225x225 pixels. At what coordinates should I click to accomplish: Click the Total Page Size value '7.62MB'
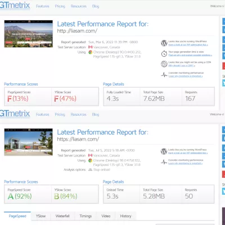coord(154,98)
